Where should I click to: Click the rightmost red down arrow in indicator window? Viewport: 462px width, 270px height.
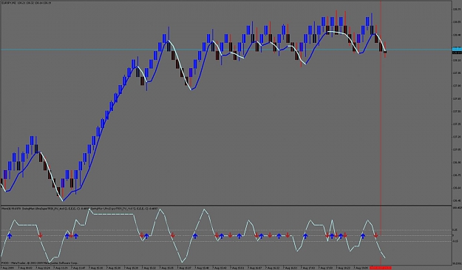coord(376,235)
